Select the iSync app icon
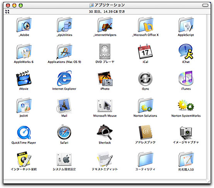Screen dimensions: 214x188 click(145, 79)
